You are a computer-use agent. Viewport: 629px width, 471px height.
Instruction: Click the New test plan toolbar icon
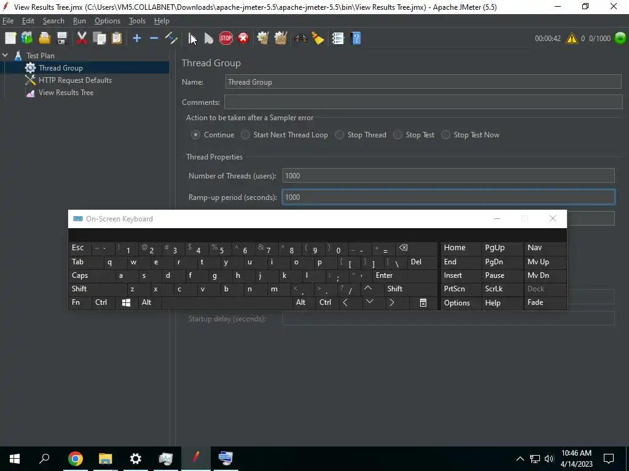point(10,39)
